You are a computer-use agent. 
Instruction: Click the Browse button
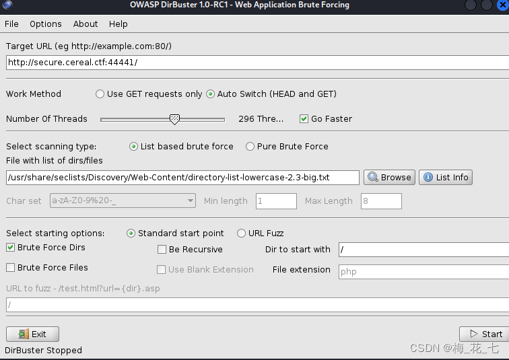tap(389, 178)
